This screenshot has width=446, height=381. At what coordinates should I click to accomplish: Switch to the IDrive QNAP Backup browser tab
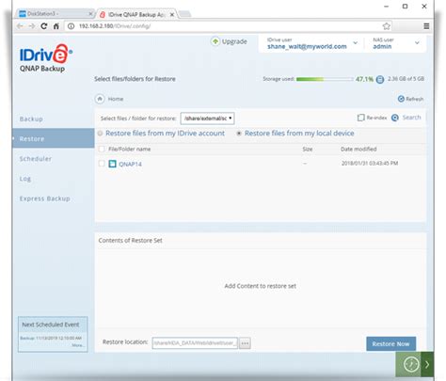click(136, 14)
